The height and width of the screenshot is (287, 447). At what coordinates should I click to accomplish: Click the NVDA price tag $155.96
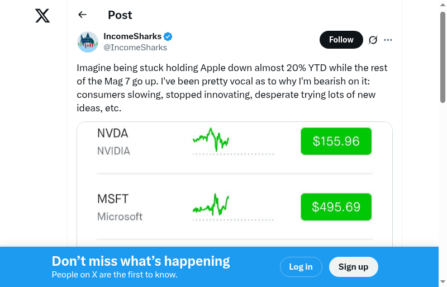(336, 141)
